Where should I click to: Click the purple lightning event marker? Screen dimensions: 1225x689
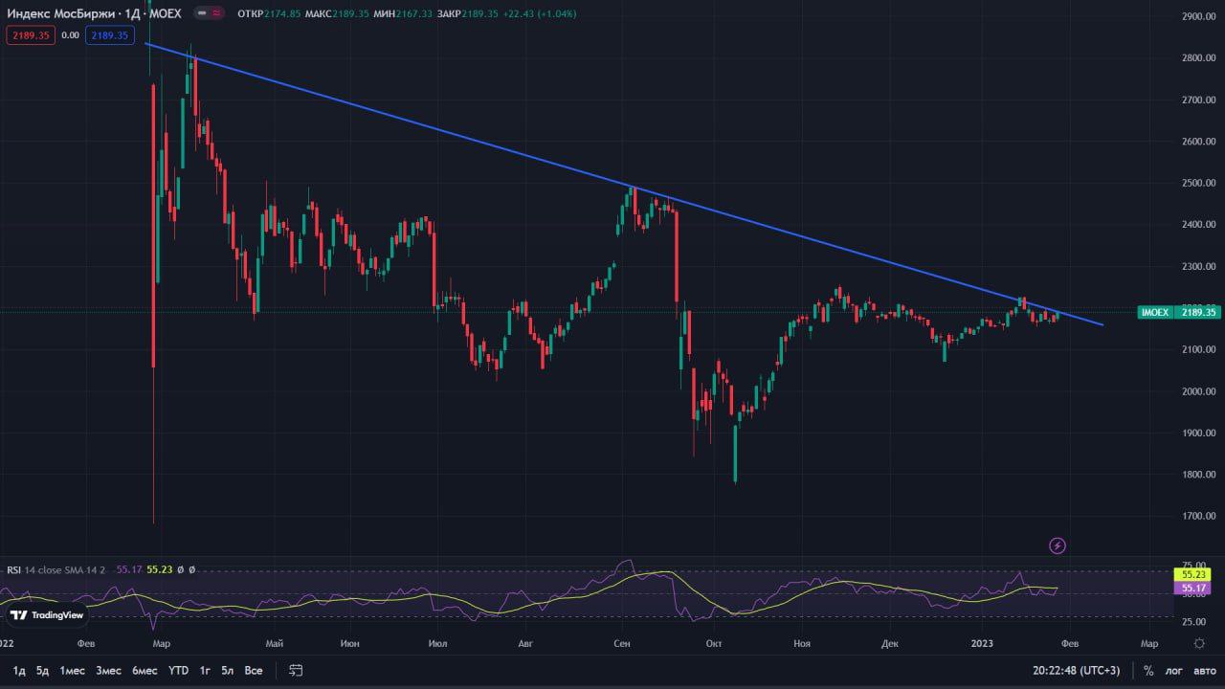(1058, 545)
